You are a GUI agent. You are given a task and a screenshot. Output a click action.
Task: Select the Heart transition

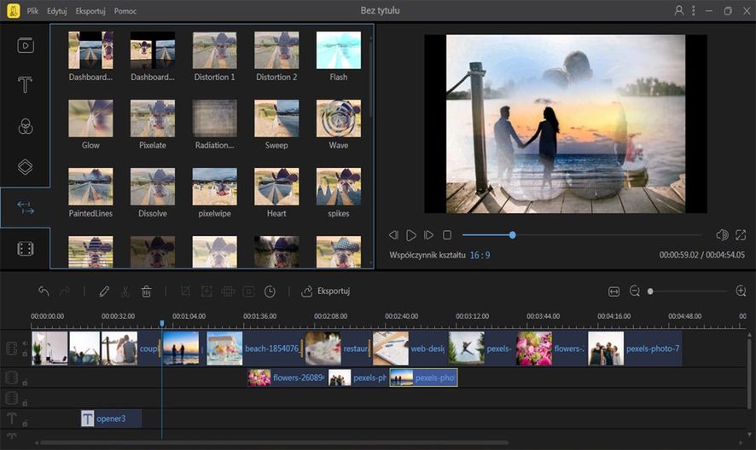coord(276,193)
